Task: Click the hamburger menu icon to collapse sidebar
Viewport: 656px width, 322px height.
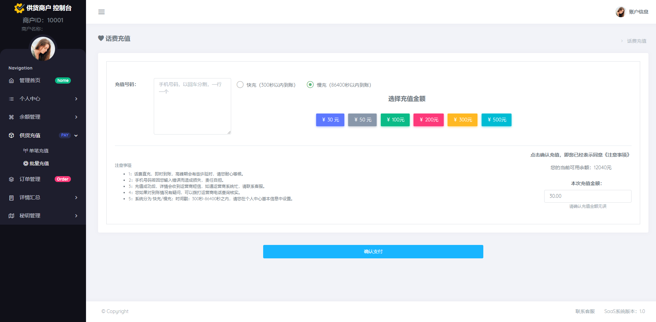Action: [101, 12]
